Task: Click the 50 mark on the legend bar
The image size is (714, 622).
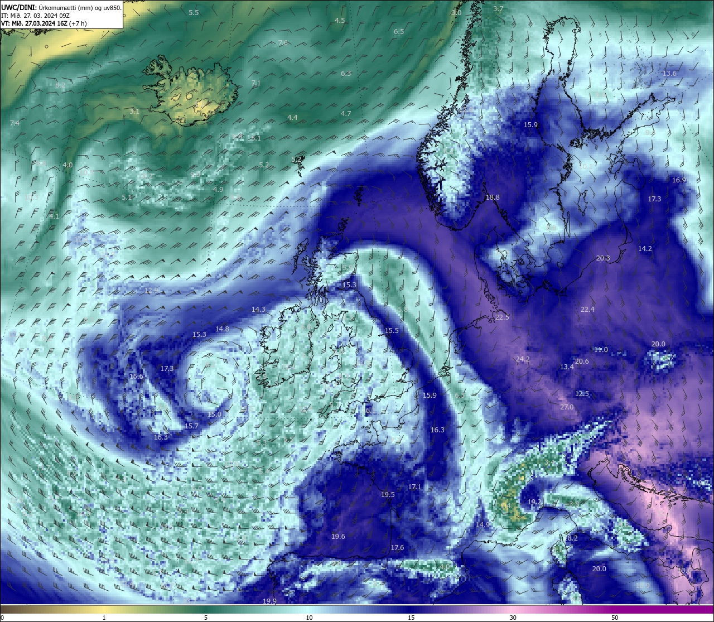Action: point(614,618)
